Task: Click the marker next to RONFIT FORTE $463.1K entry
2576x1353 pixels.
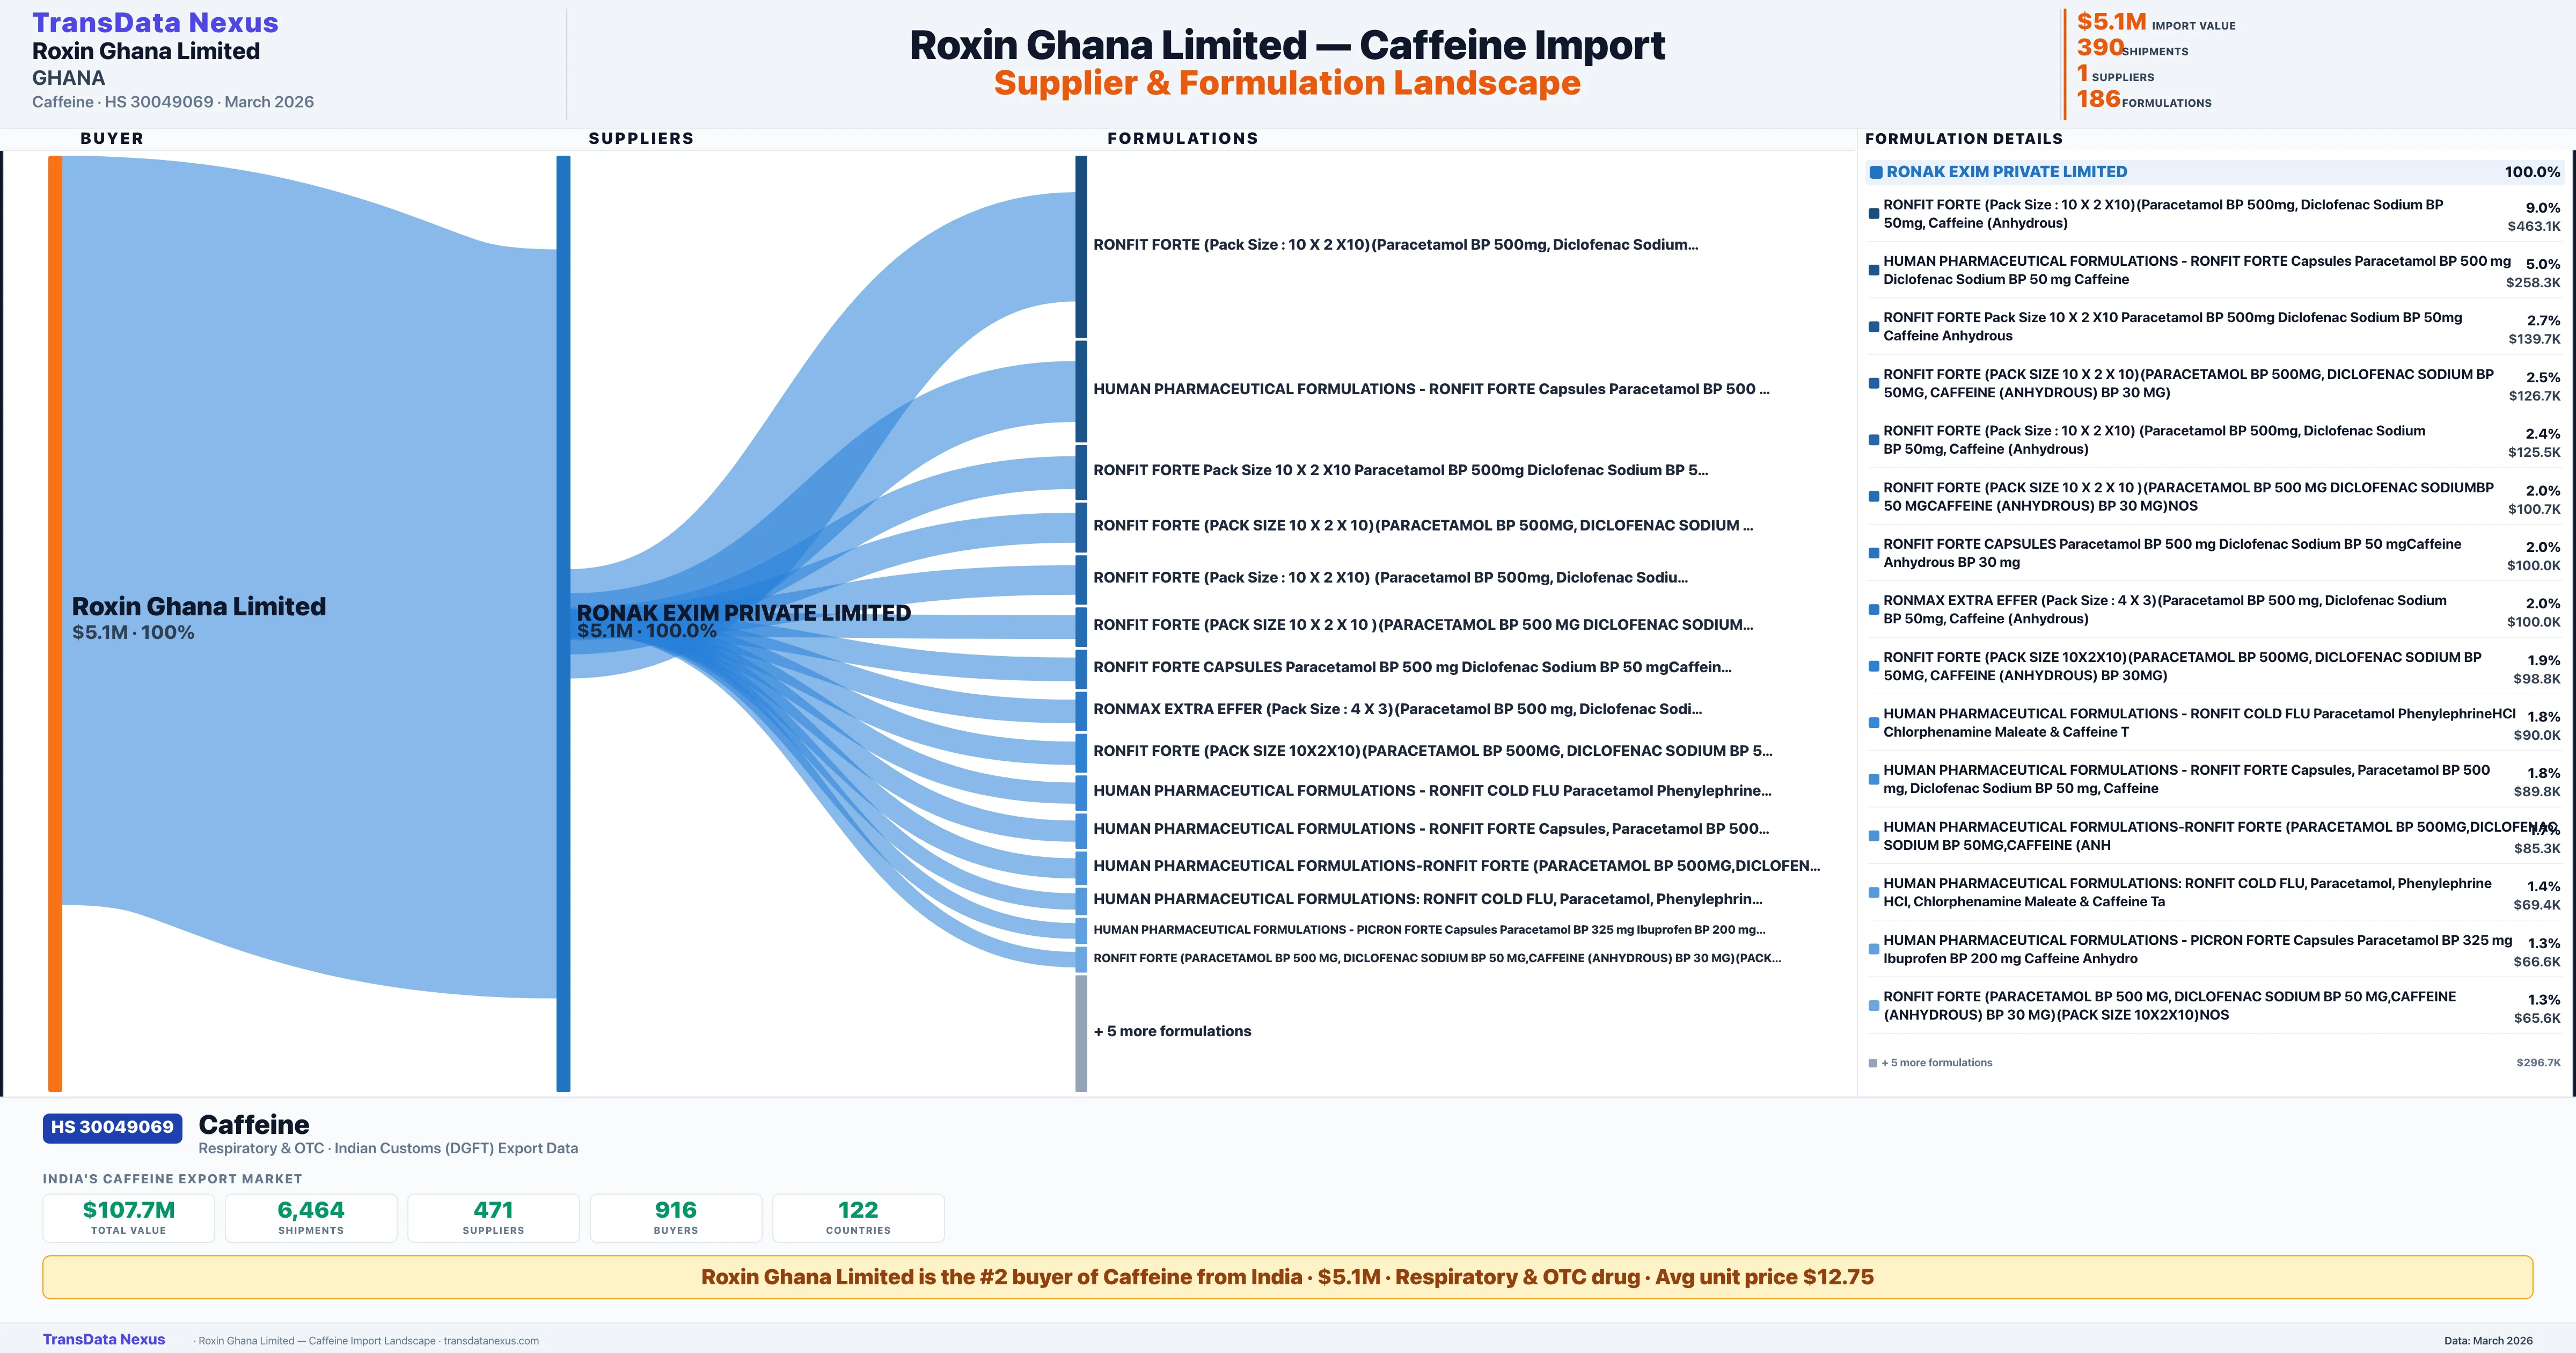Action: [x=1874, y=212]
